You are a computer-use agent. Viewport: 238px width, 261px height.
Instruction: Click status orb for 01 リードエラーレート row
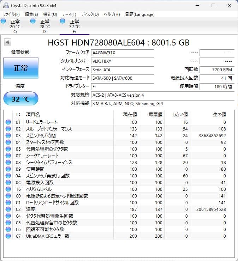tap(8, 122)
